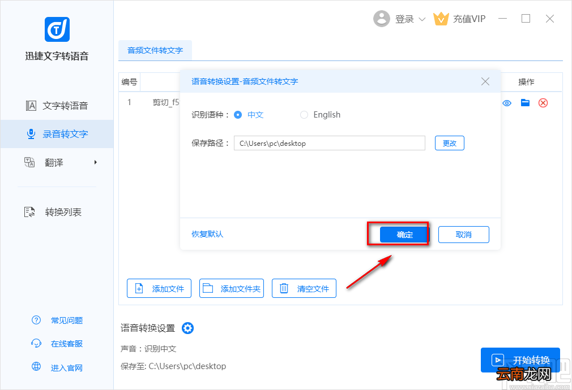Click the 取消 button

click(x=464, y=235)
